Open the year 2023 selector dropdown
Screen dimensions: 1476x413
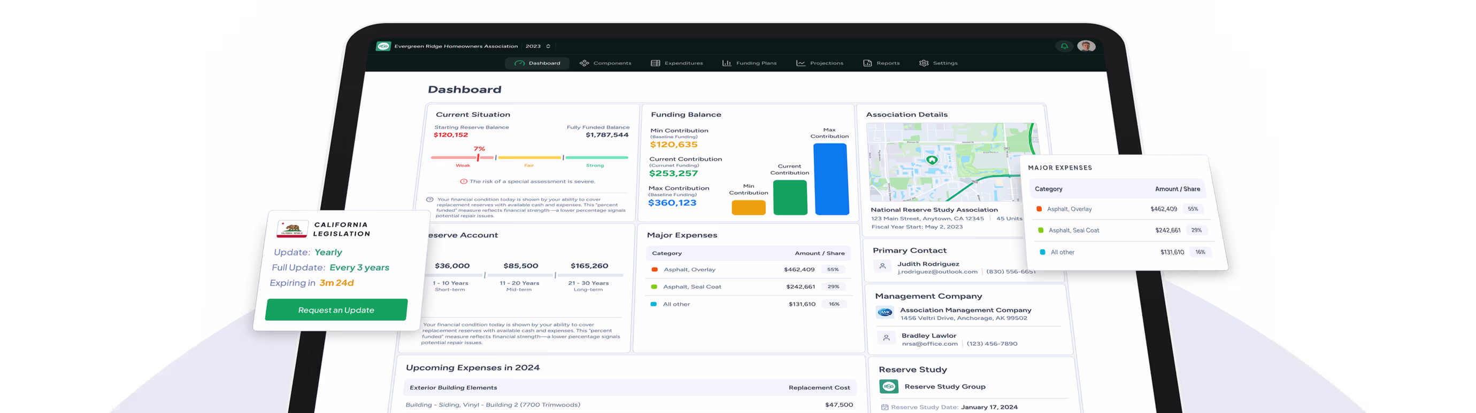[538, 46]
